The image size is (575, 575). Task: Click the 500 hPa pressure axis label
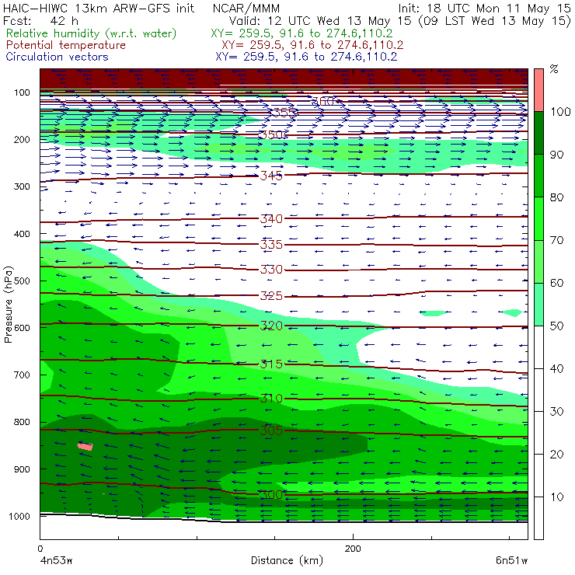tap(22, 281)
